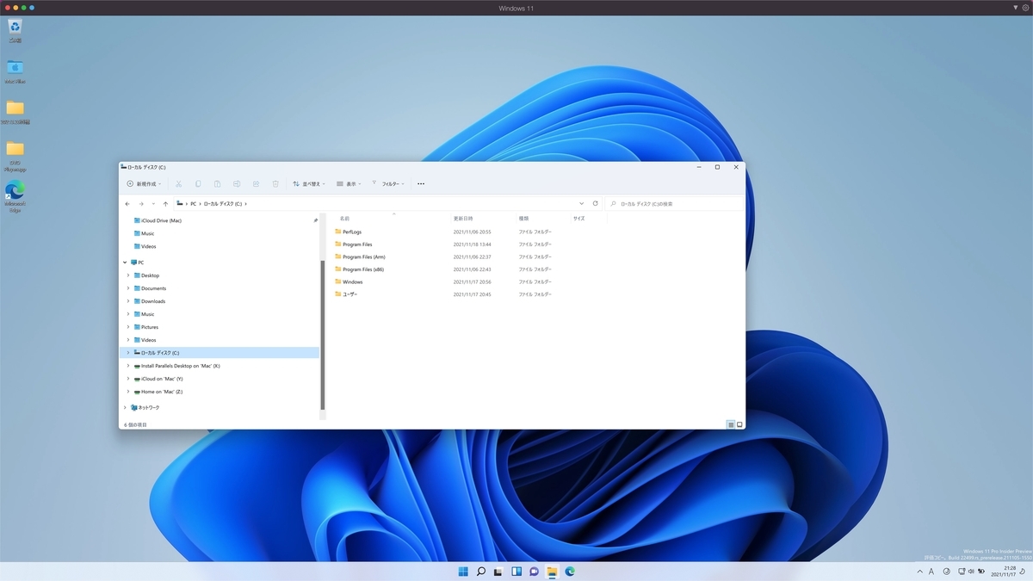The height and width of the screenshot is (581, 1033).
Task: Expand the Desktop tree node
Action: click(x=128, y=275)
